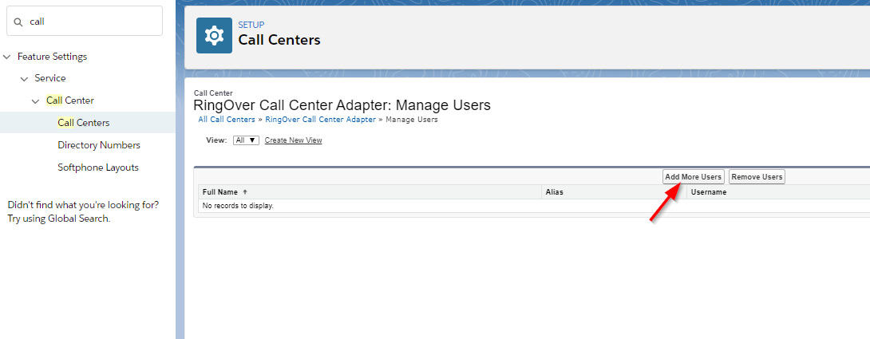The image size is (870, 339).
Task: Click the search magnifier icon
Action: 18,22
